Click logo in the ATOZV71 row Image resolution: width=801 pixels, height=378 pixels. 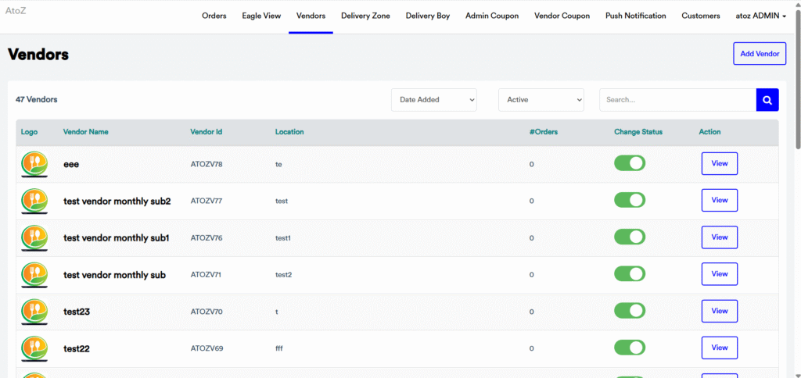tap(34, 275)
